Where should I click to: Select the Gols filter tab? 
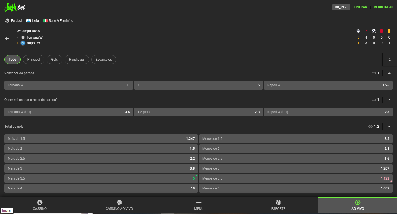(54, 60)
